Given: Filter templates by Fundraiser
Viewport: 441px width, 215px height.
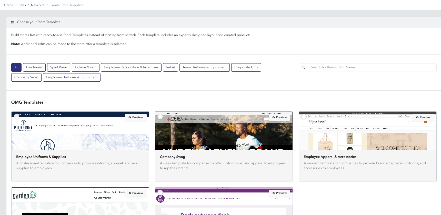Looking at the screenshot, I should (x=34, y=67).
